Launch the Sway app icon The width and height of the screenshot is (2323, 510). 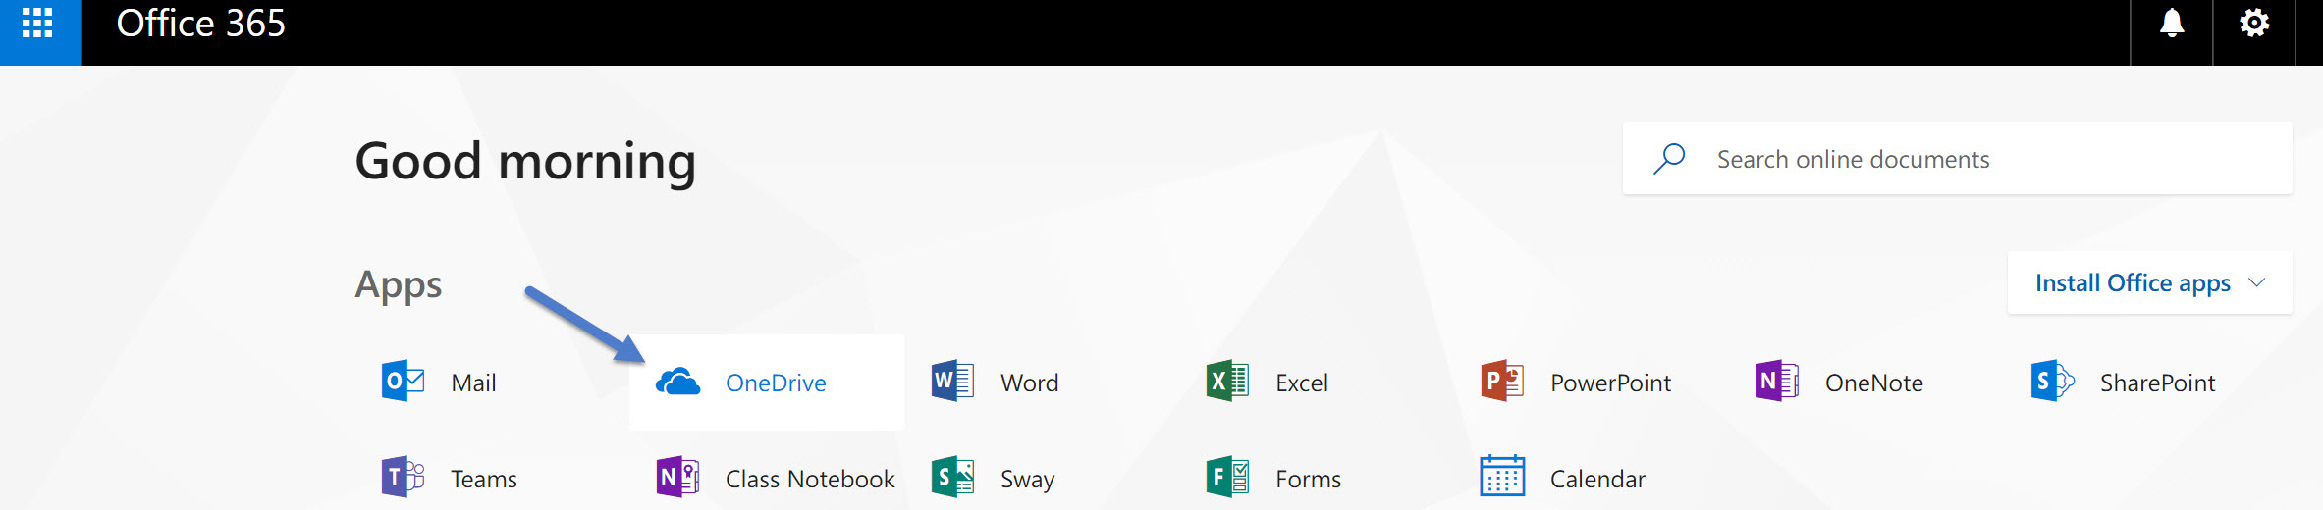point(952,478)
